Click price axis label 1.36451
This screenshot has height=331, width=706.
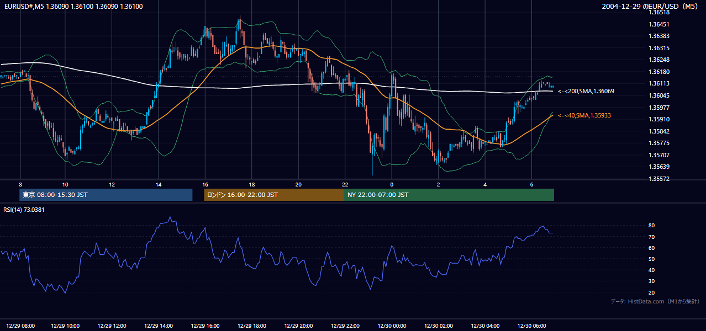pyautogui.click(x=660, y=24)
